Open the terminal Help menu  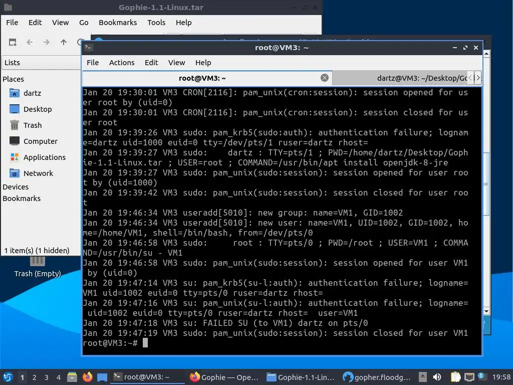(203, 63)
